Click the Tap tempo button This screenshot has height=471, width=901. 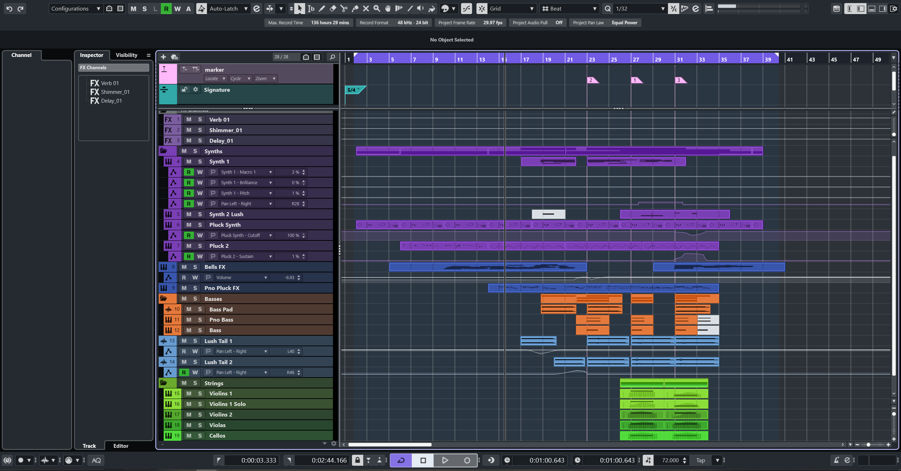(700, 460)
